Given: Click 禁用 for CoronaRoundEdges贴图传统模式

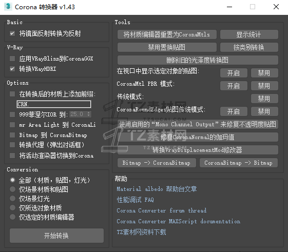Looking at the screenshot, I should click(264, 111).
